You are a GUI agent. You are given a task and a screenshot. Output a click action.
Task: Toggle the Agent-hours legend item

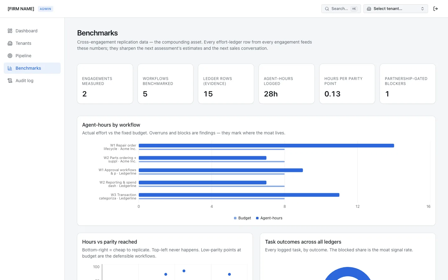tap(269, 218)
